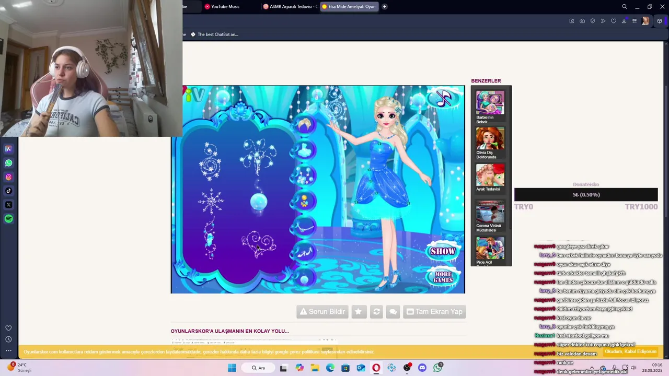Open WhatsApp in the Opera sidebar
669x376 pixels.
click(x=8, y=163)
